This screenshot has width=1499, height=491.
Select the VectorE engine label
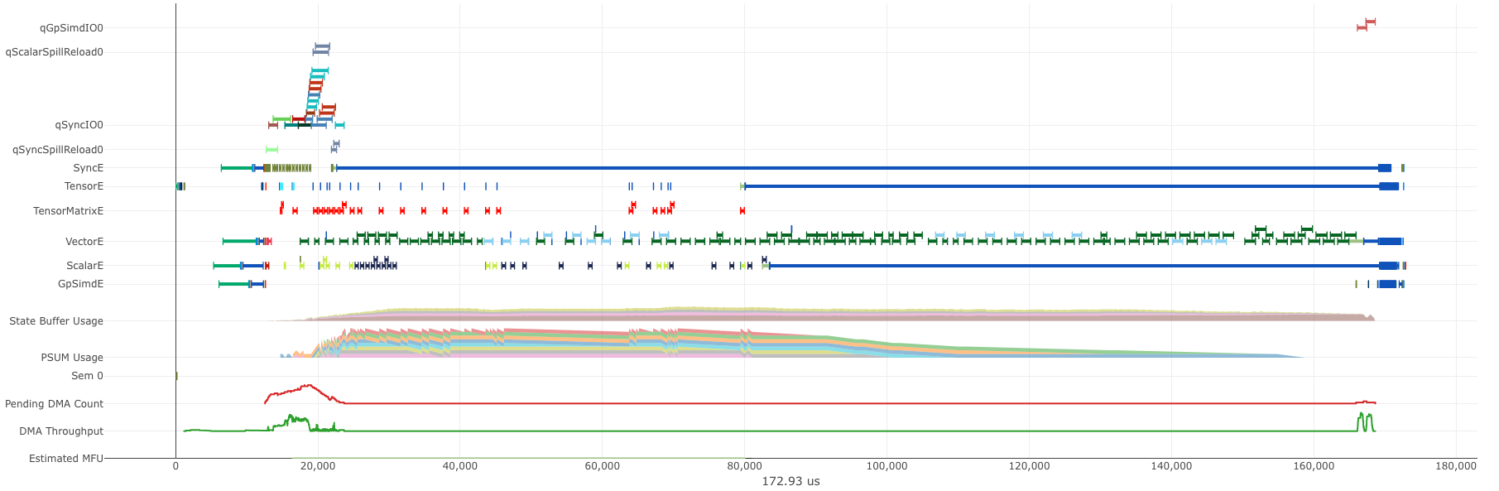click(84, 242)
